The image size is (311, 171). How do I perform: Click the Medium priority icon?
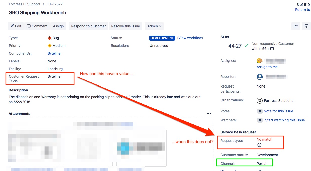tap(50, 46)
